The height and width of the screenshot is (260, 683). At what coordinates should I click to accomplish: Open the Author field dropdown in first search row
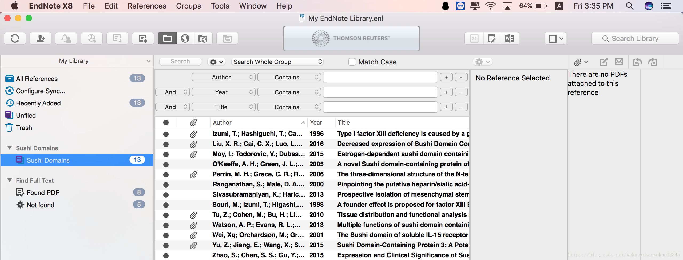tap(224, 77)
